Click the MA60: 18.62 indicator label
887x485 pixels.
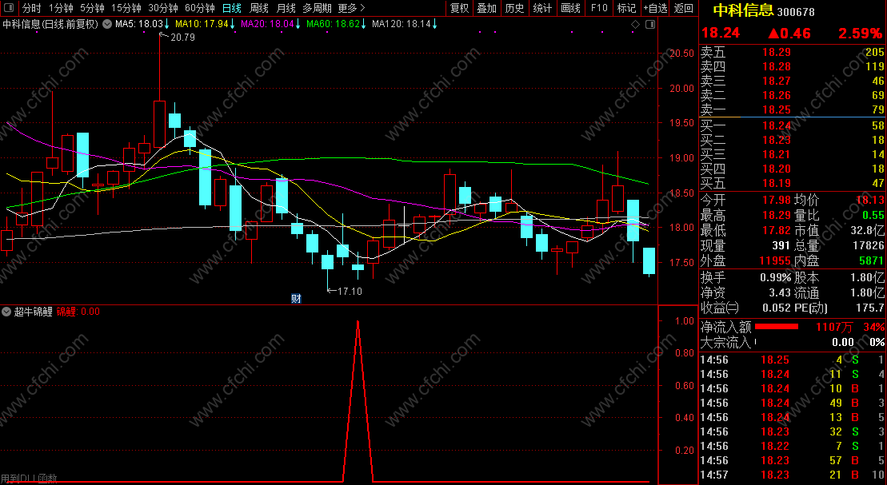tap(333, 24)
